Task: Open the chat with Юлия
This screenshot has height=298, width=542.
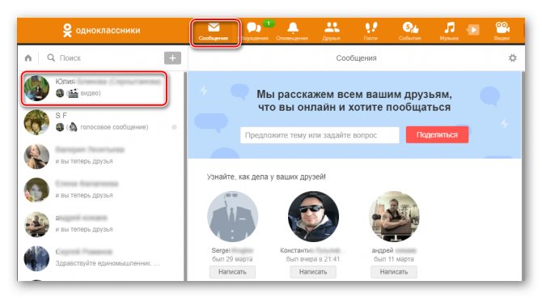Action: pyautogui.click(x=95, y=88)
